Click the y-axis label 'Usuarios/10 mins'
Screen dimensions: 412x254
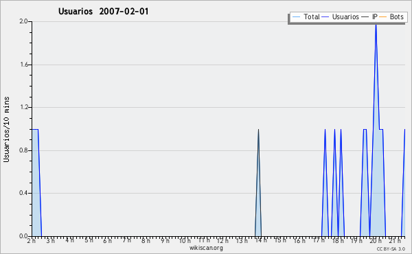[6, 129]
